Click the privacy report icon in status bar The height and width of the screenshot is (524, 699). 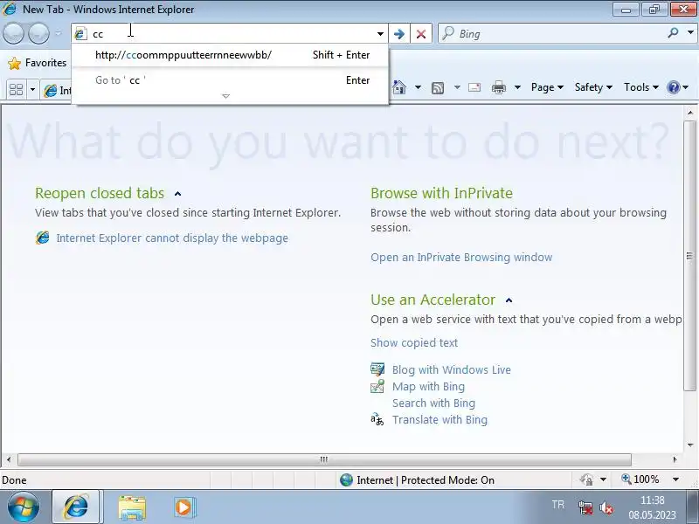(586, 479)
